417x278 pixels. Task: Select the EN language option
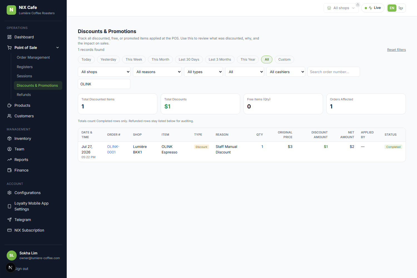click(x=392, y=8)
